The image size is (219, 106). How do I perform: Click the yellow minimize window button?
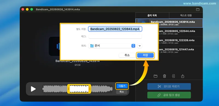pyautogui.click(x=27, y=10)
